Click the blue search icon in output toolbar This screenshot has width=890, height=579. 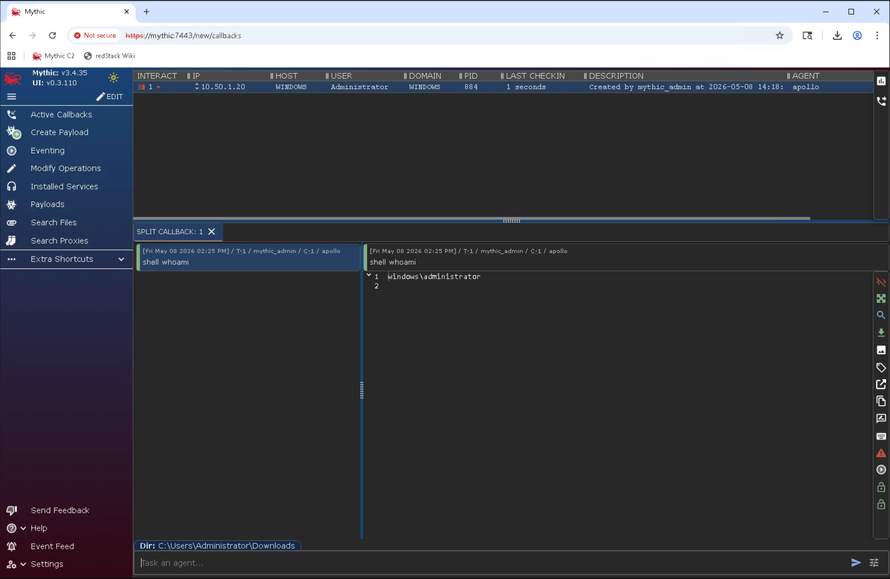(881, 315)
